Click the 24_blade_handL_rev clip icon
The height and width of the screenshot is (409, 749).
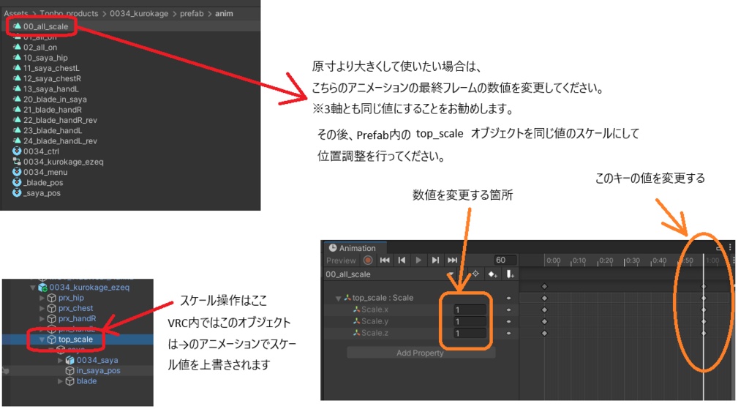coord(18,141)
